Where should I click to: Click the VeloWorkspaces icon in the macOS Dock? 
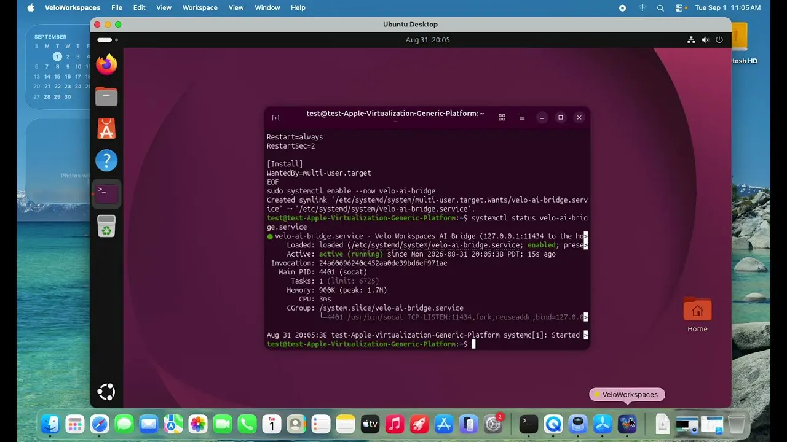(x=627, y=424)
